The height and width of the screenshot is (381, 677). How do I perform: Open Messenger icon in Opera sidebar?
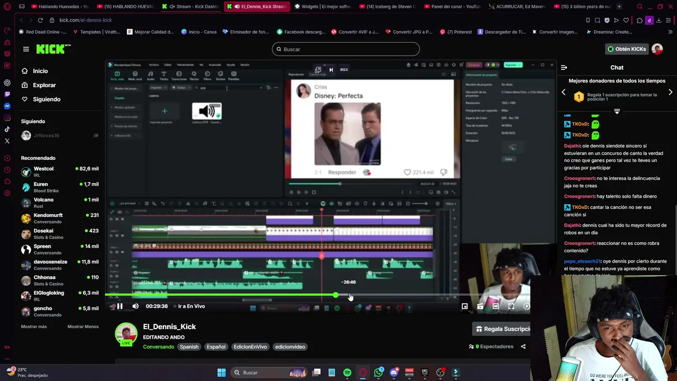7,106
